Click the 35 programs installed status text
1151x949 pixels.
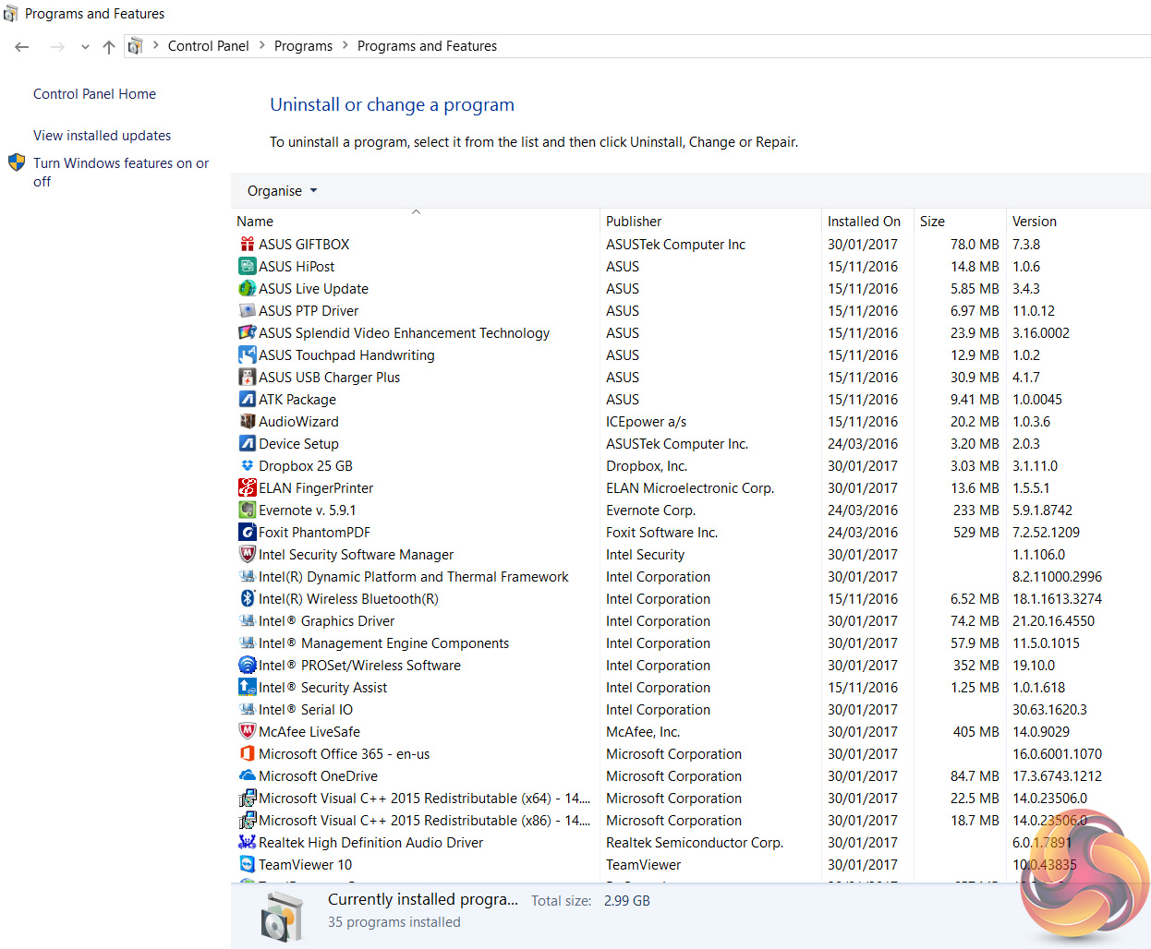pyautogui.click(x=394, y=922)
